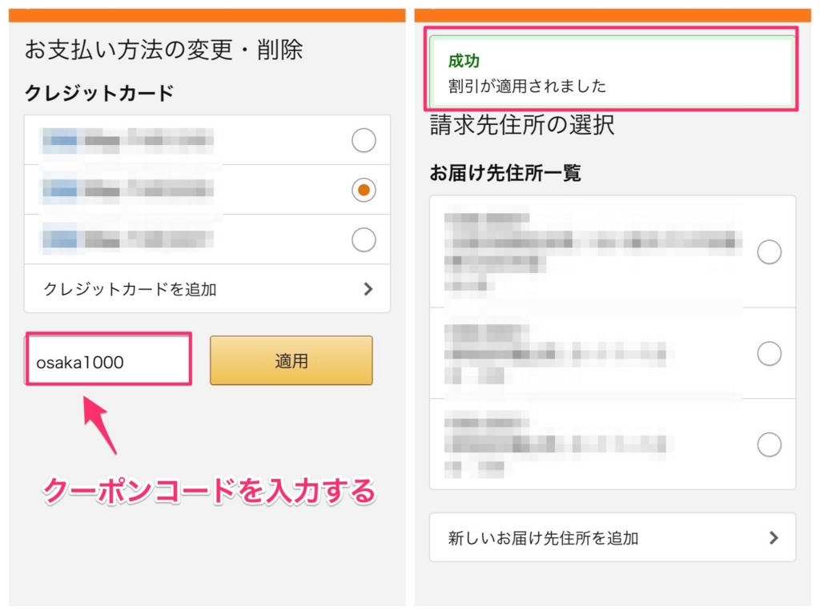Select the first delivery address radio button
Screen dimensions: 820x615
(770, 251)
